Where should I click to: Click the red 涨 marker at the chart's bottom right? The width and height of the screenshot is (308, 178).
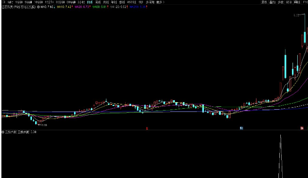tap(302, 128)
